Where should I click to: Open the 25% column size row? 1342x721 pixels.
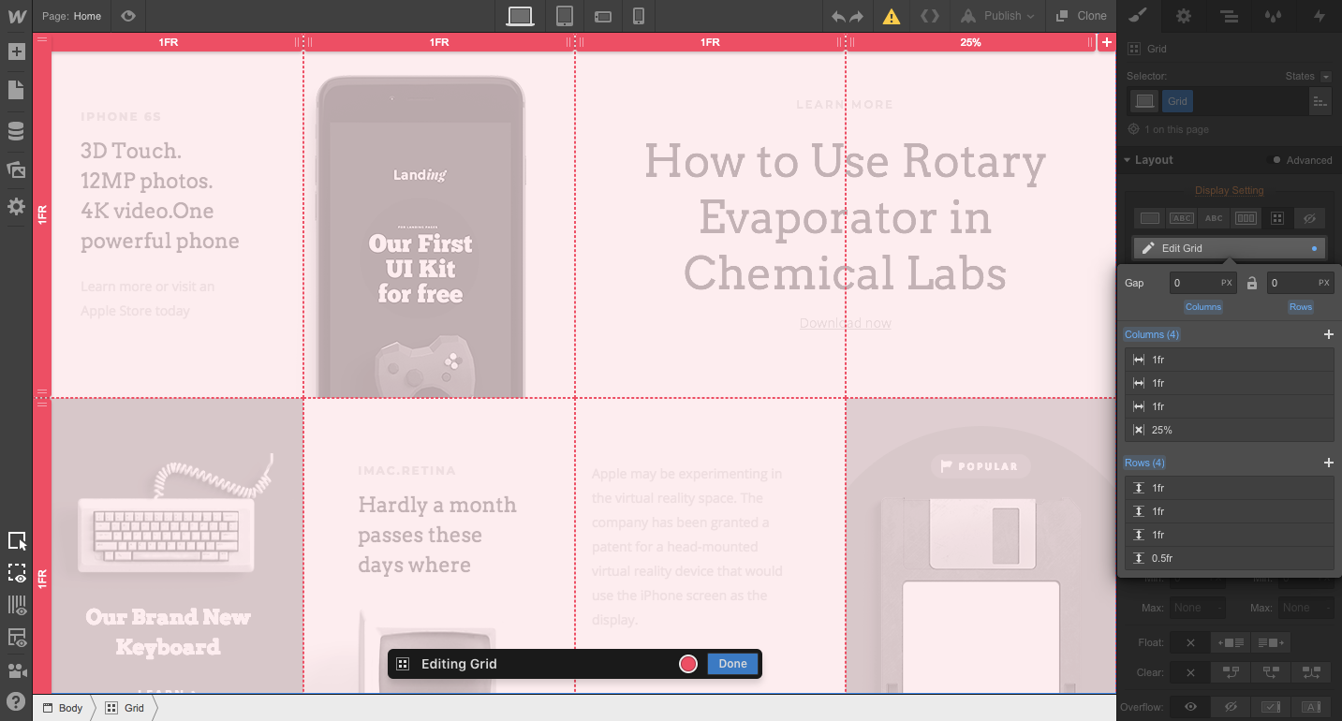click(x=1230, y=430)
